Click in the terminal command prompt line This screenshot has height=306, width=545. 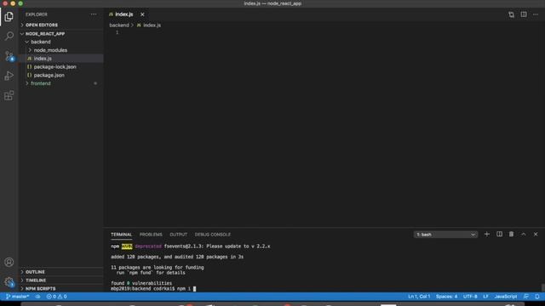153,288
